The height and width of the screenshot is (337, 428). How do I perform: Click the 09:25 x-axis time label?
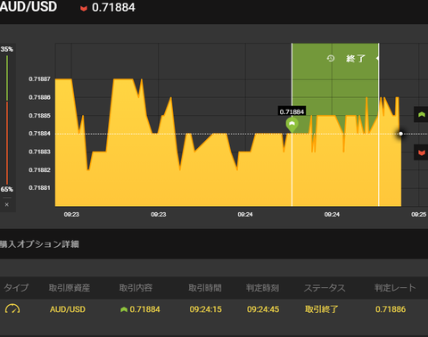click(419, 214)
